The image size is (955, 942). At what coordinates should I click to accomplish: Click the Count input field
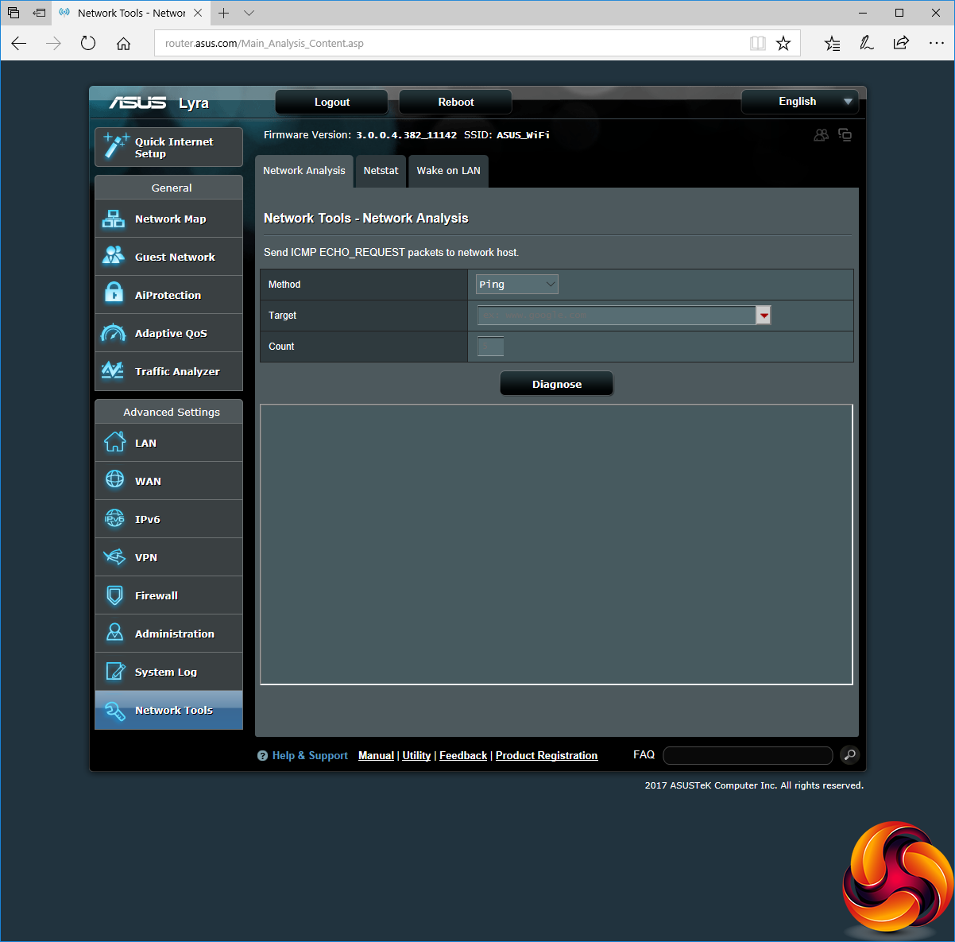[x=490, y=347]
